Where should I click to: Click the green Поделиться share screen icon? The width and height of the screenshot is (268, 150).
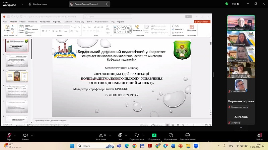click(154, 135)
